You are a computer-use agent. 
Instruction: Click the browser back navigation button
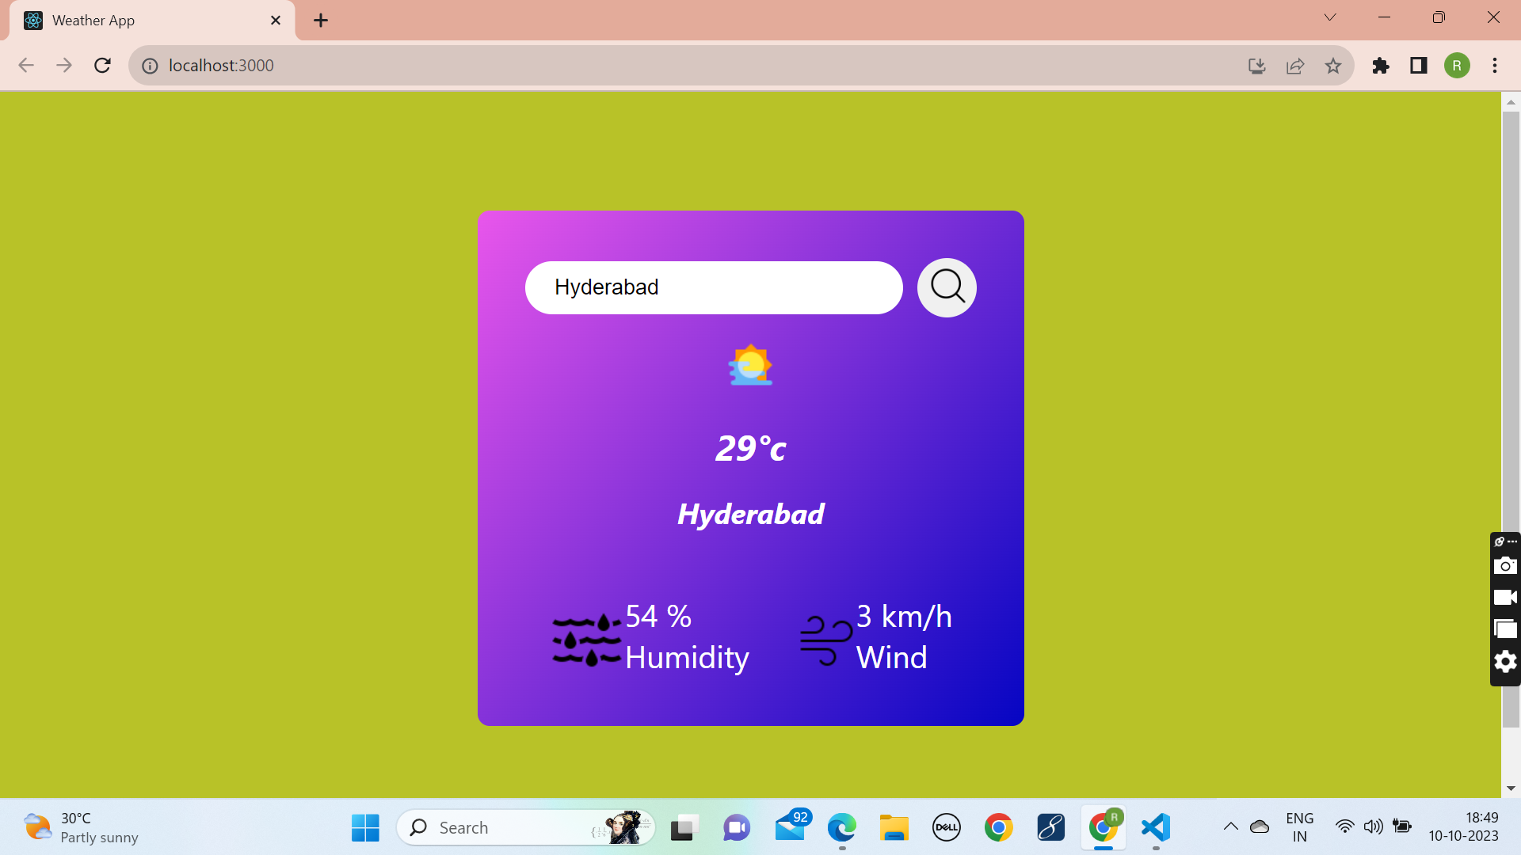pyautogui.click(x=26, y=66)
